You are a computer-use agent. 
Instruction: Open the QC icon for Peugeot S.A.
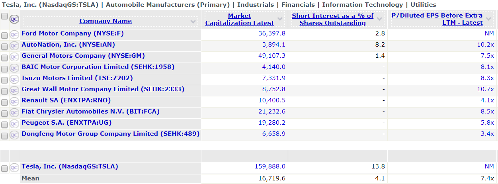14,124
